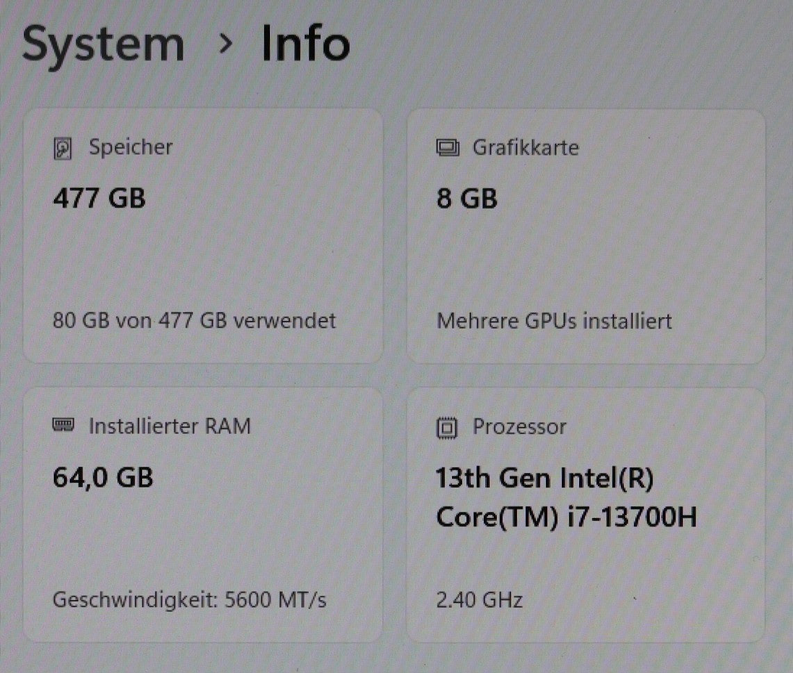Image resolution: width=793 pixels, height=673 pixels.
Task: Click the 64,0 GB RAM value
Action: point(103,478)
